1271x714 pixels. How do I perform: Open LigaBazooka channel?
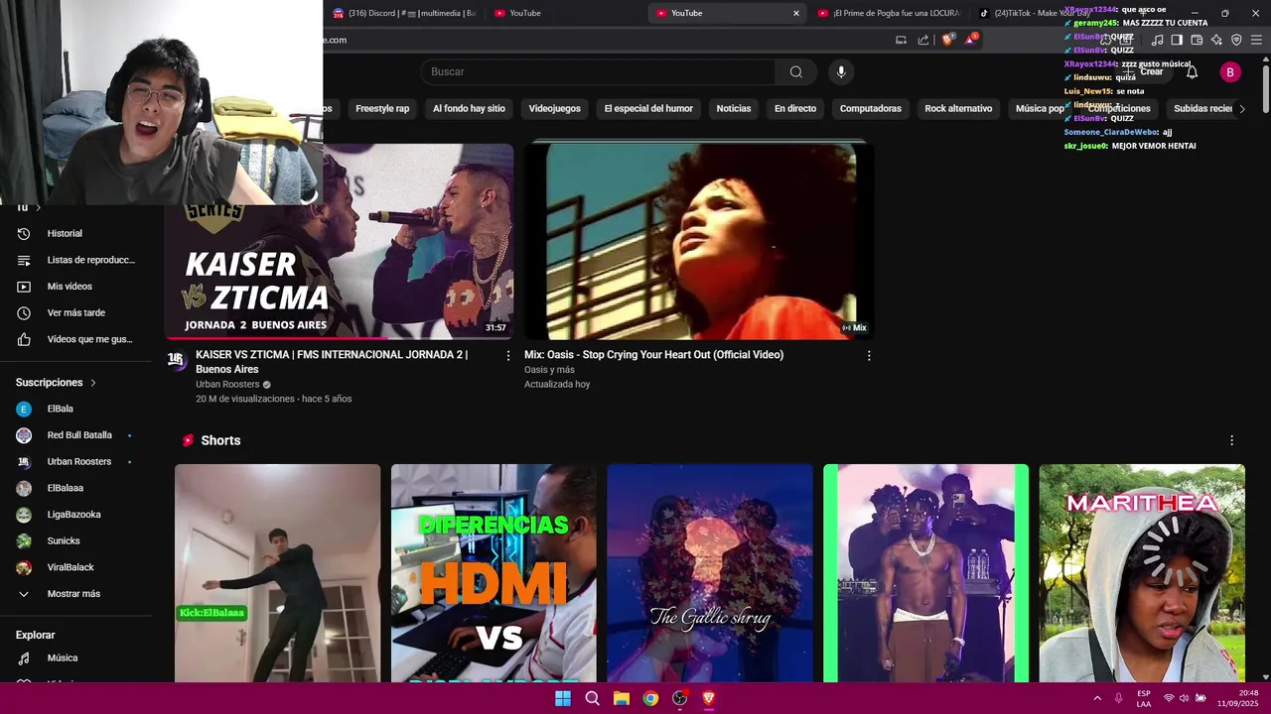tap(76, 515)
